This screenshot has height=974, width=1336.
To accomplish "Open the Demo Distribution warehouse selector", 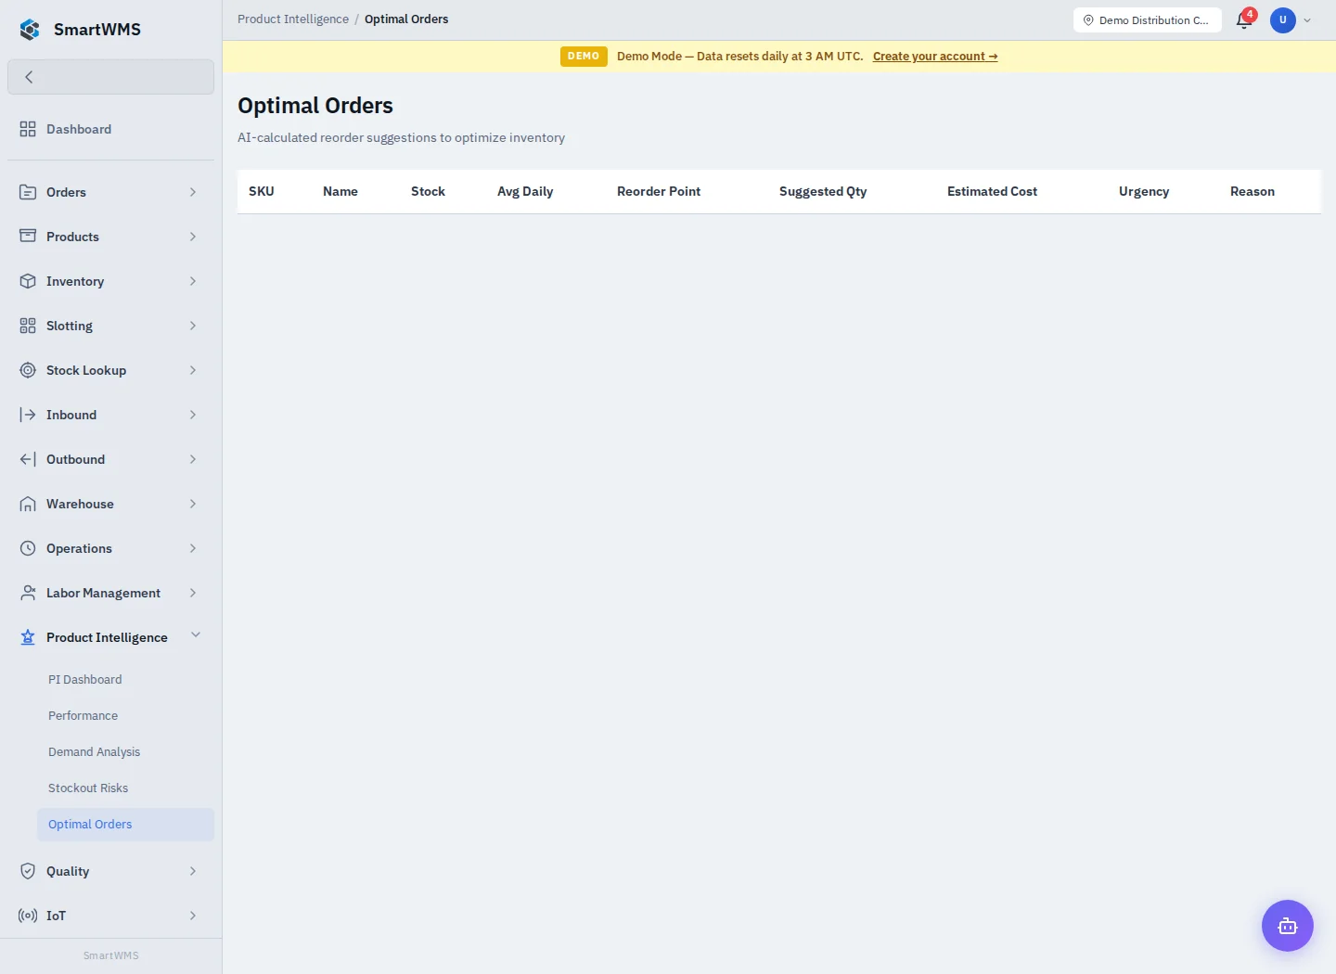I will [x=1147, y=20].
